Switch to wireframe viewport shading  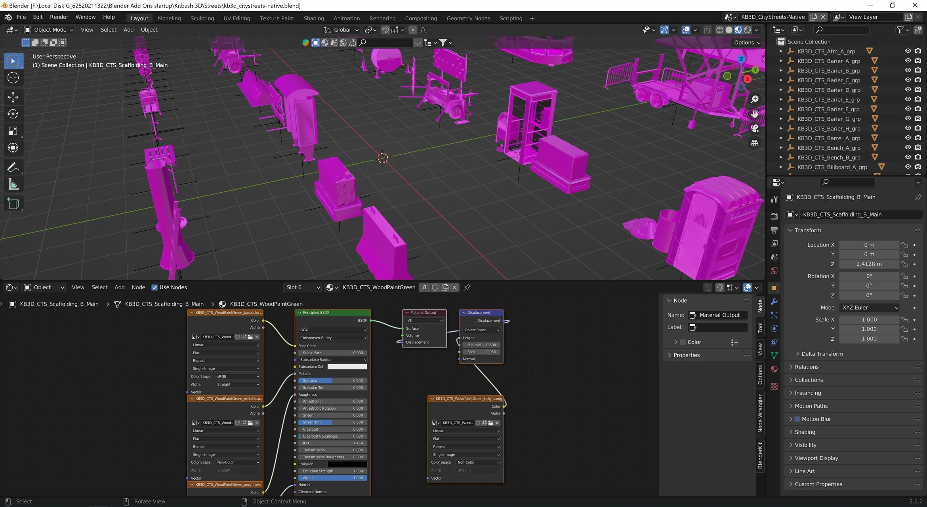pyautogui.click(x=720, y=30)
